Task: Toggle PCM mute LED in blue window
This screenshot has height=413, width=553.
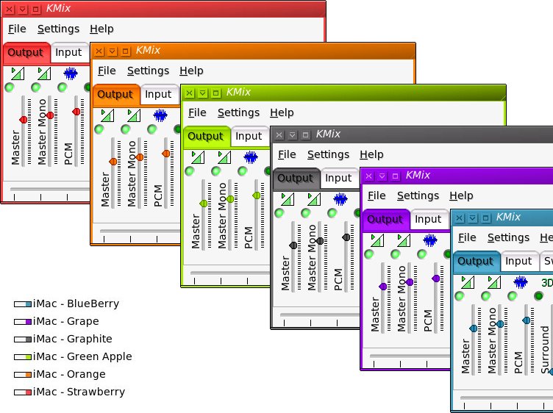Action: point(512,295)
